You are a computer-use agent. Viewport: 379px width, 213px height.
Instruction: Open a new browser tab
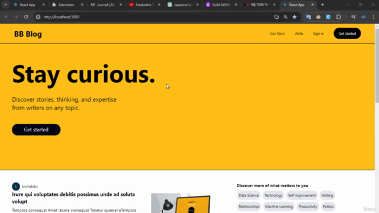click(x=322, y=5)
